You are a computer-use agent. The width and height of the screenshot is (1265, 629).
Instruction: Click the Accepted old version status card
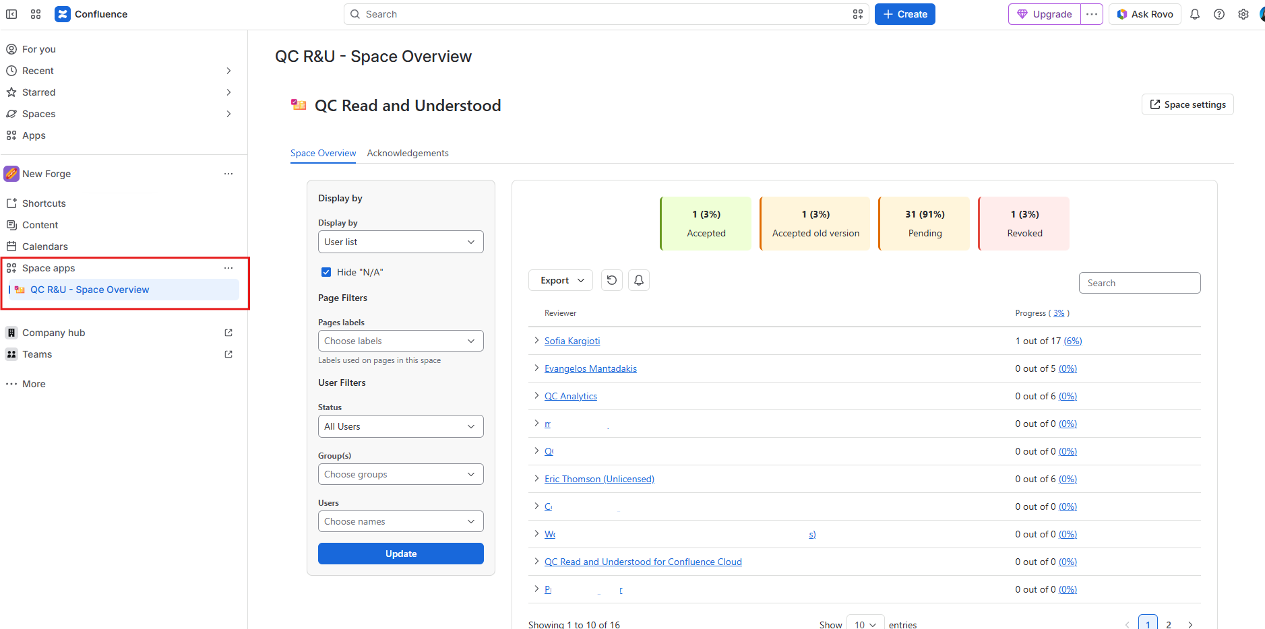(815, 224)
